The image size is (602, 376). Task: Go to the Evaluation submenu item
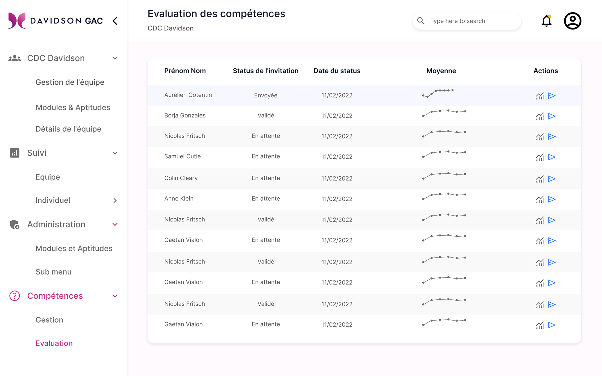click(x=54, y=343)
